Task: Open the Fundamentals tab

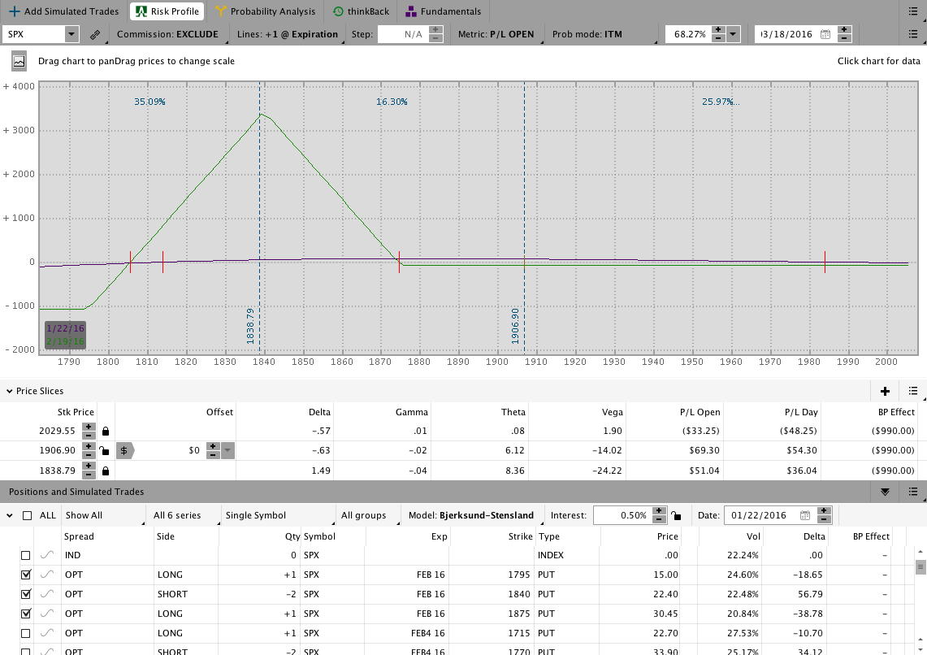Action: [444, 11]
